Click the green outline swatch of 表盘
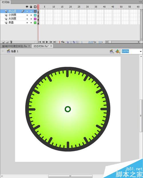Image resolution: width=143 pixels, height=178 pixels. [35, 23]
